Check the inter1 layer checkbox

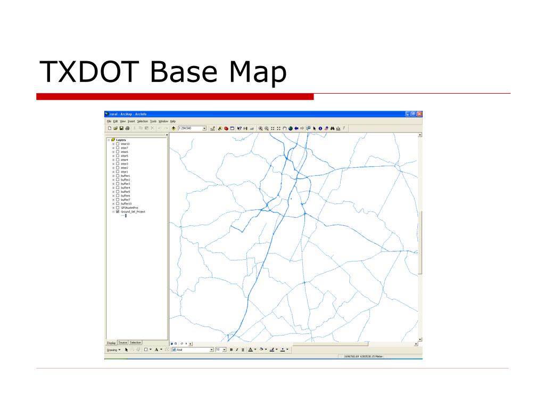118,172
